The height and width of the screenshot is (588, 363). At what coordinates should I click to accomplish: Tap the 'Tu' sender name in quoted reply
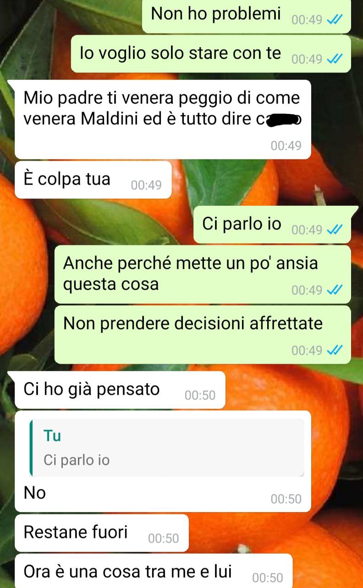pyautogui.click(x=52, y=435)
